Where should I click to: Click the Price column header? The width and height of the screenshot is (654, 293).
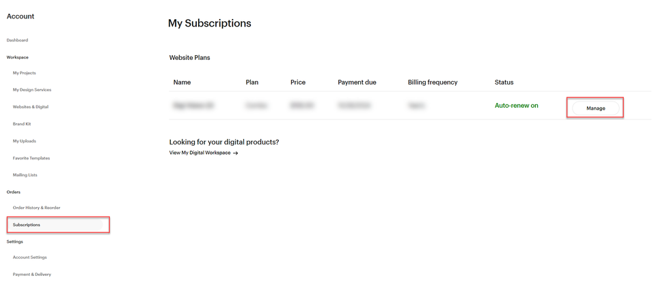[x=298, y=82]
